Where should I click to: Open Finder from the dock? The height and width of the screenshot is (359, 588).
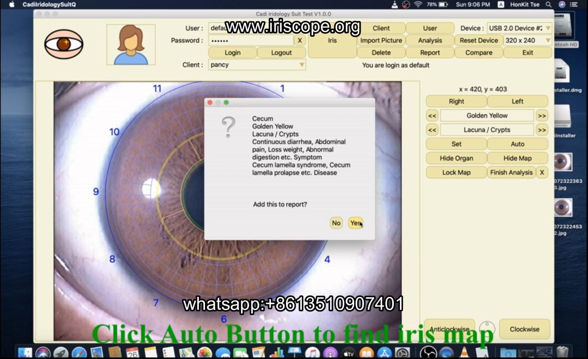pyautogui.click(x=25, y=352)
